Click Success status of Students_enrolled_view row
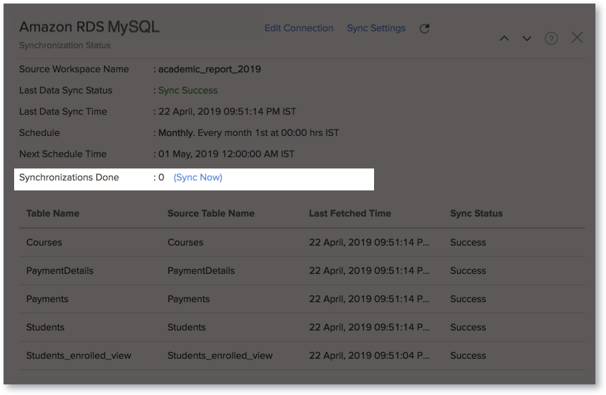Viewport: 606px width, 395px height. [x=468, y=355]
